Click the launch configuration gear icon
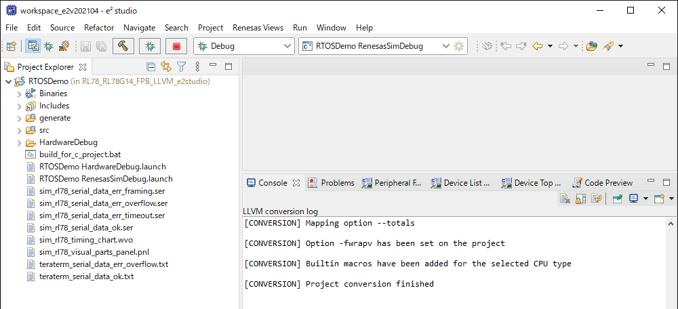This screenshot has height=309, width=678. (459, 46)
